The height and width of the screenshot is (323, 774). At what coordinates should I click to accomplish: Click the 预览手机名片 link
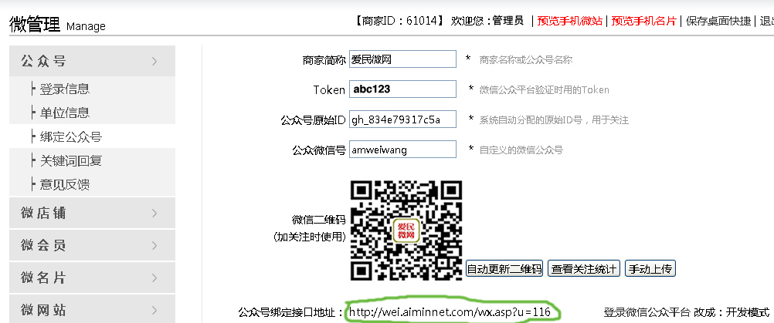[644, 21]
